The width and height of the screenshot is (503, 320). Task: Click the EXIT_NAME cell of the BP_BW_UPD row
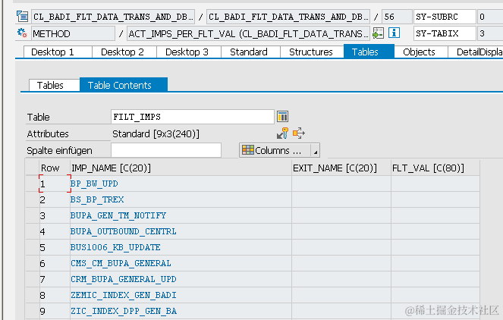pos(341,184)
